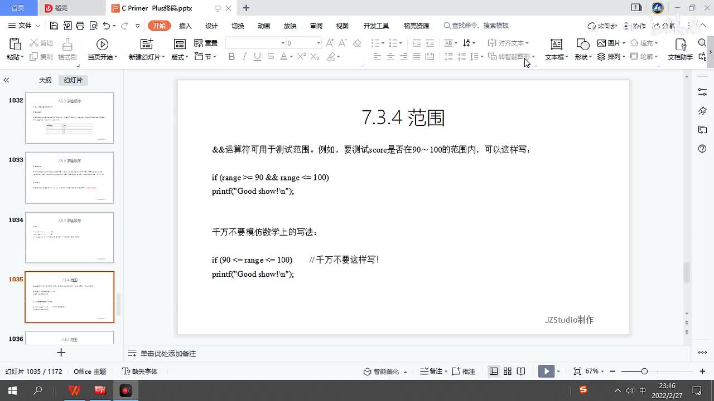This screenshot has height=401, width=714.
Task: Toggle Underline formatting
Action: pos(257,56)
